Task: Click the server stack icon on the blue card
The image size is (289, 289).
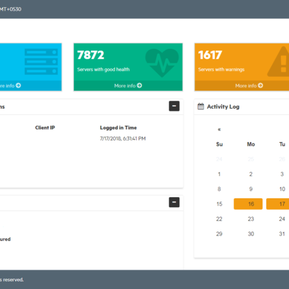Action: pyautogui.click(x=41, y=61)
